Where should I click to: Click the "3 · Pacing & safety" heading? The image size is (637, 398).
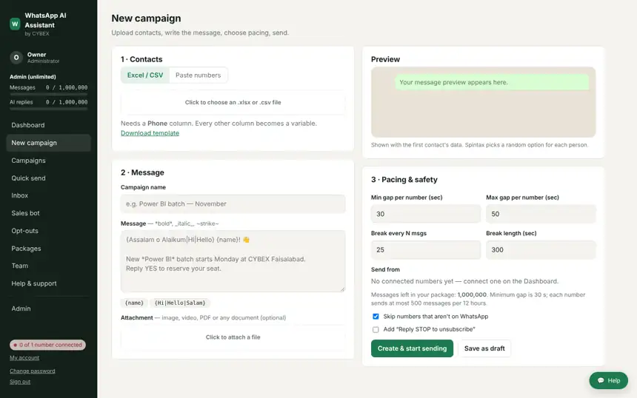(x=404, y=180)
